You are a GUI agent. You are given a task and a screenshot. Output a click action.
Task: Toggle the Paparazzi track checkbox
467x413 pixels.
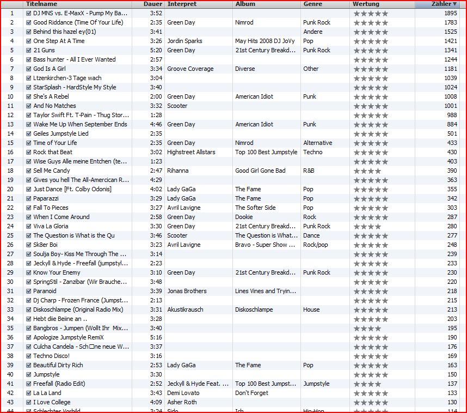pos(29,198)
